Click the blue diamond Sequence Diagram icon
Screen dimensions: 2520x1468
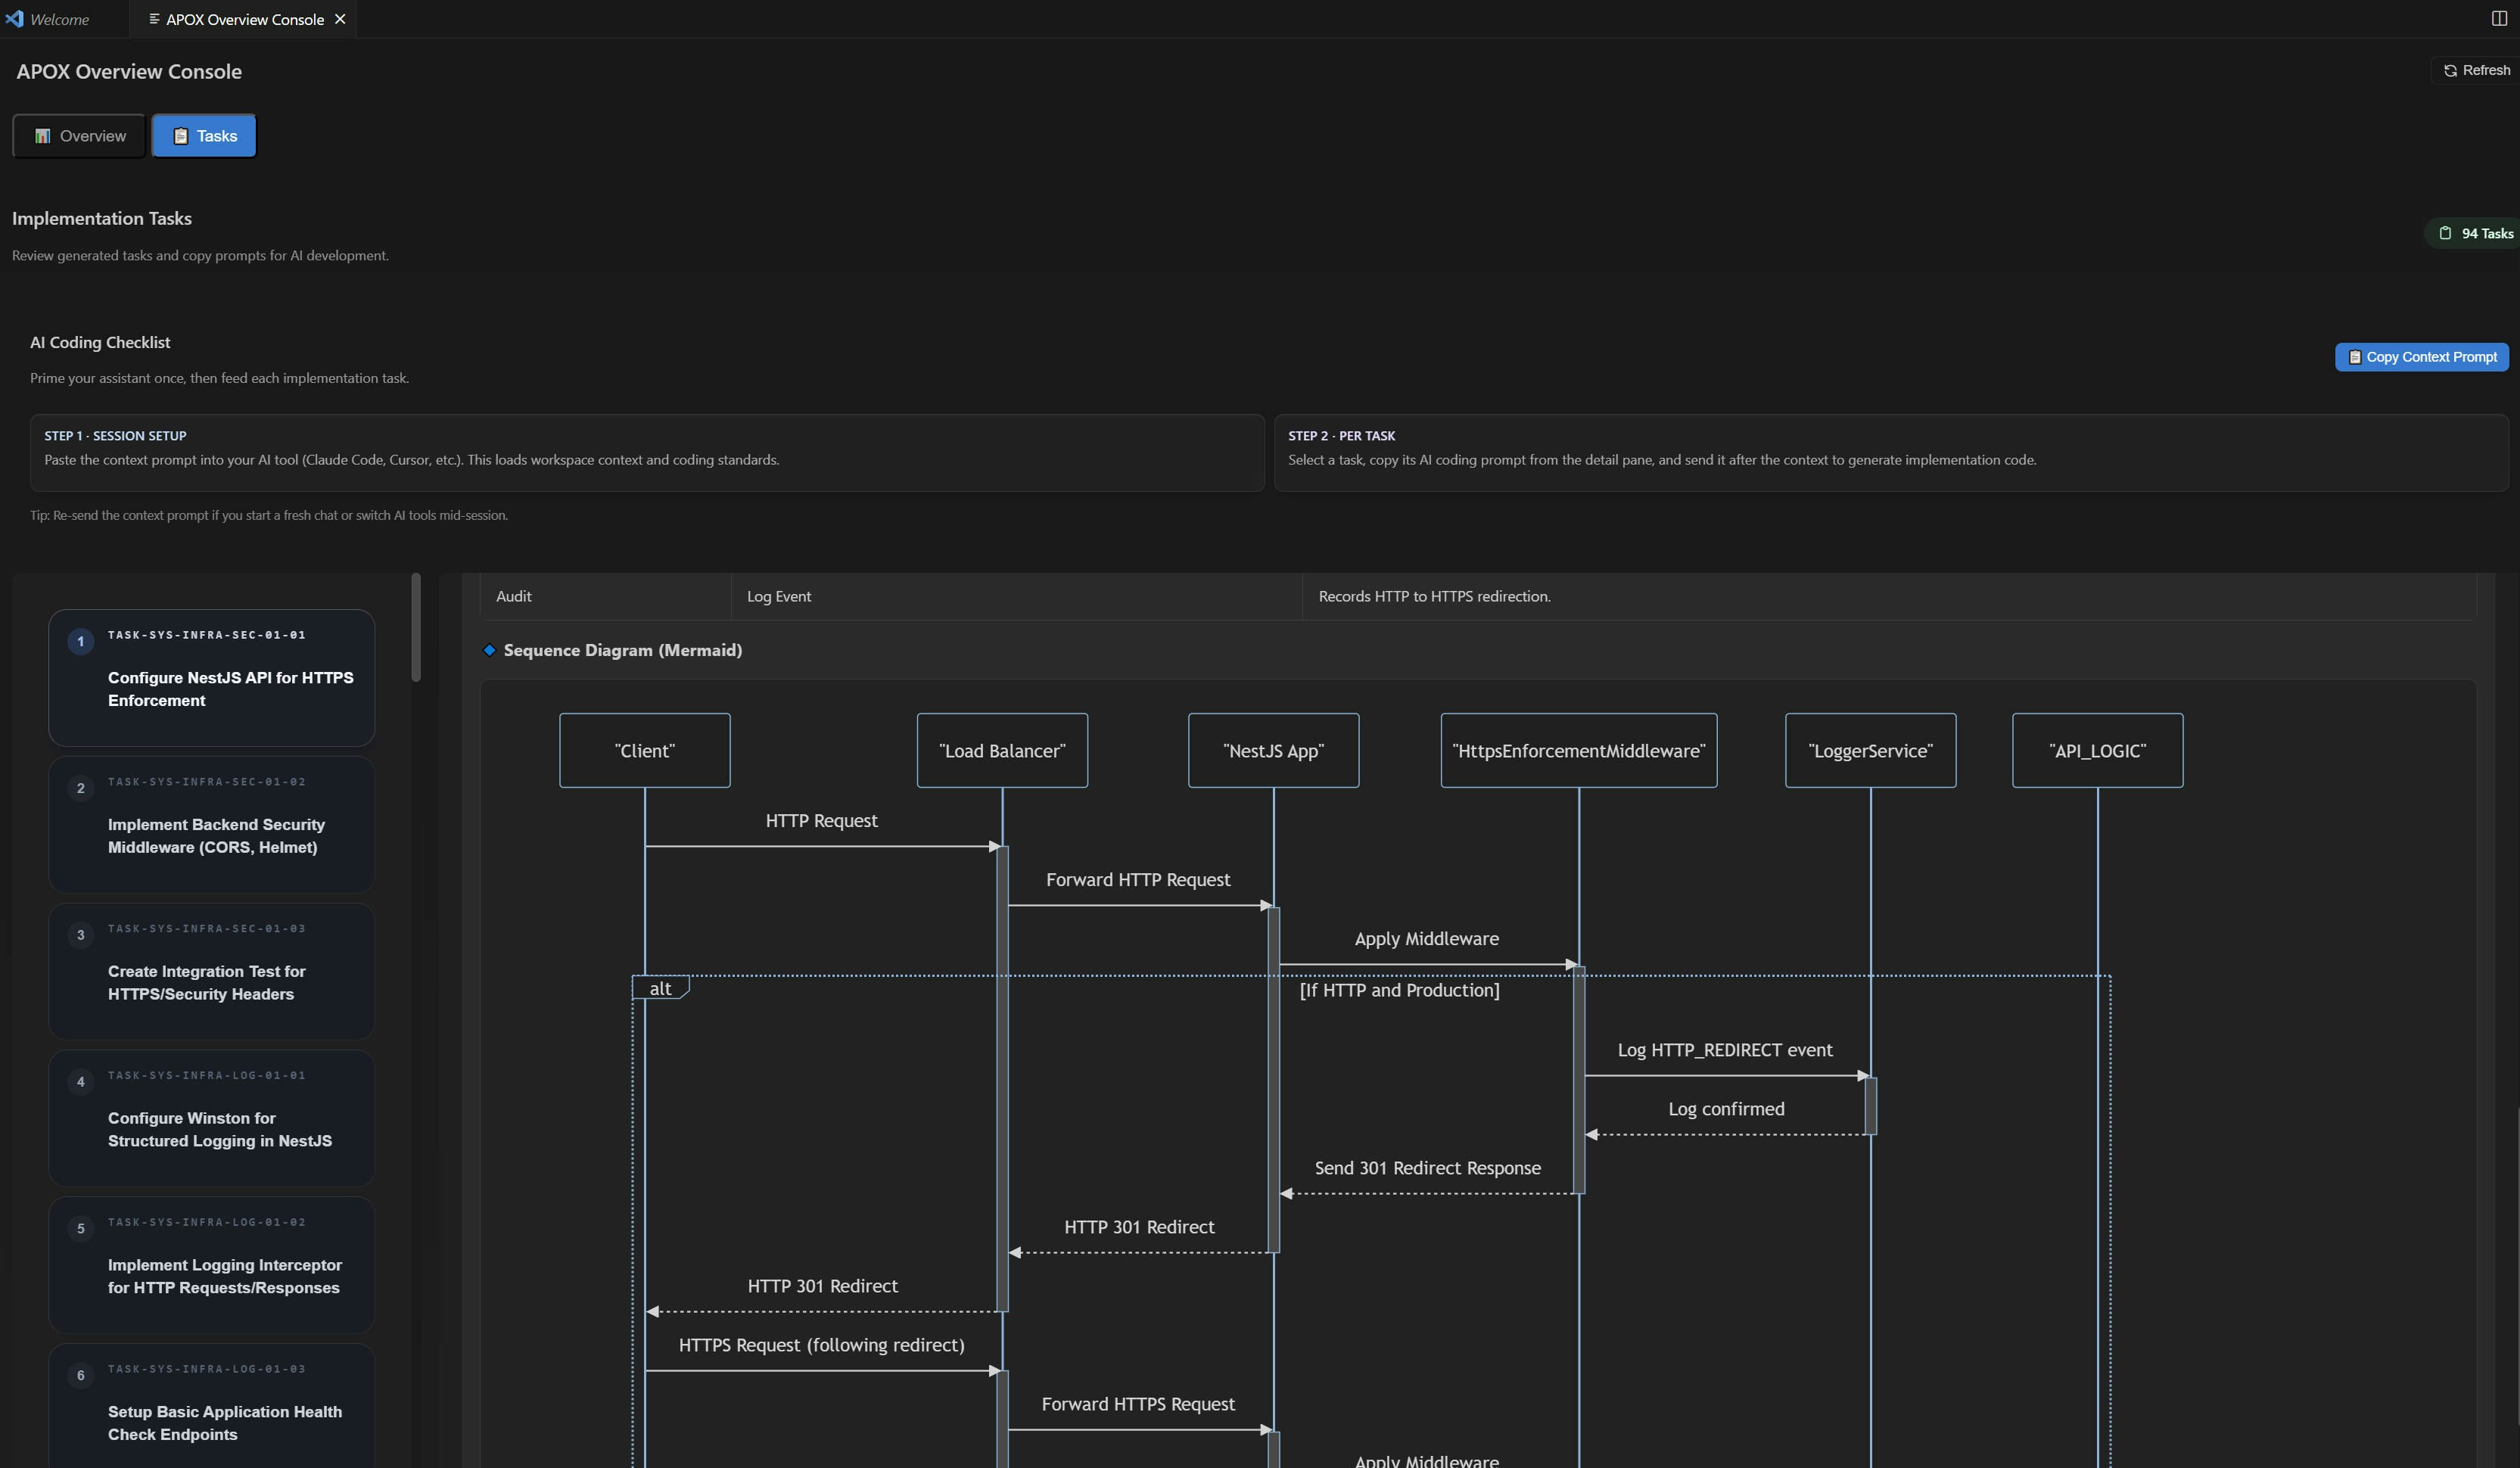490,650
